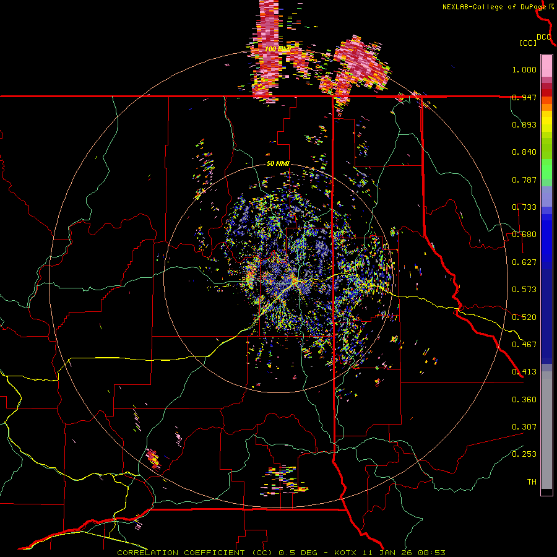Select the 0.627 color scale value
The image size is (557, 557).
click(x=524, y=262)
